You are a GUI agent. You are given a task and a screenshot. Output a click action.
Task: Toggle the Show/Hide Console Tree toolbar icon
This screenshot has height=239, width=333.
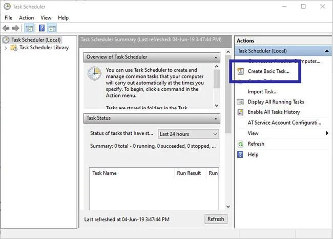click(29, 28)
